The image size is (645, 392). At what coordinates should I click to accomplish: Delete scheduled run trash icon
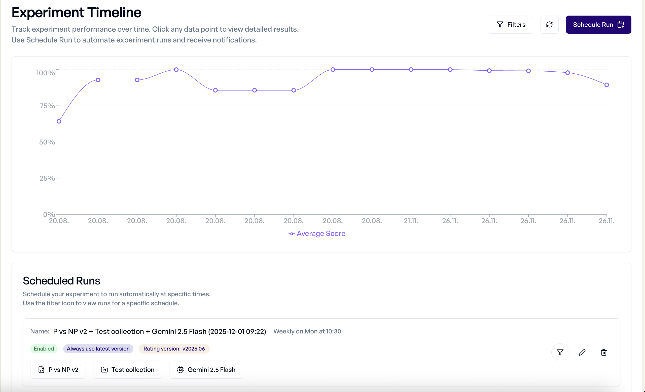(603, 352)
